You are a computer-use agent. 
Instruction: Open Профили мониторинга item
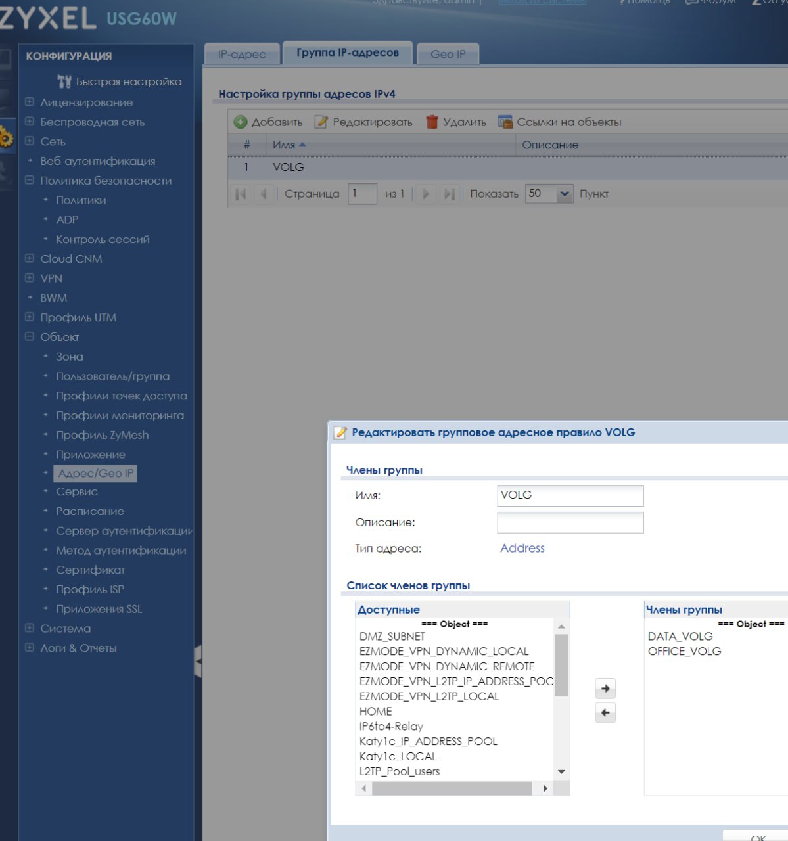coord(120,415)
